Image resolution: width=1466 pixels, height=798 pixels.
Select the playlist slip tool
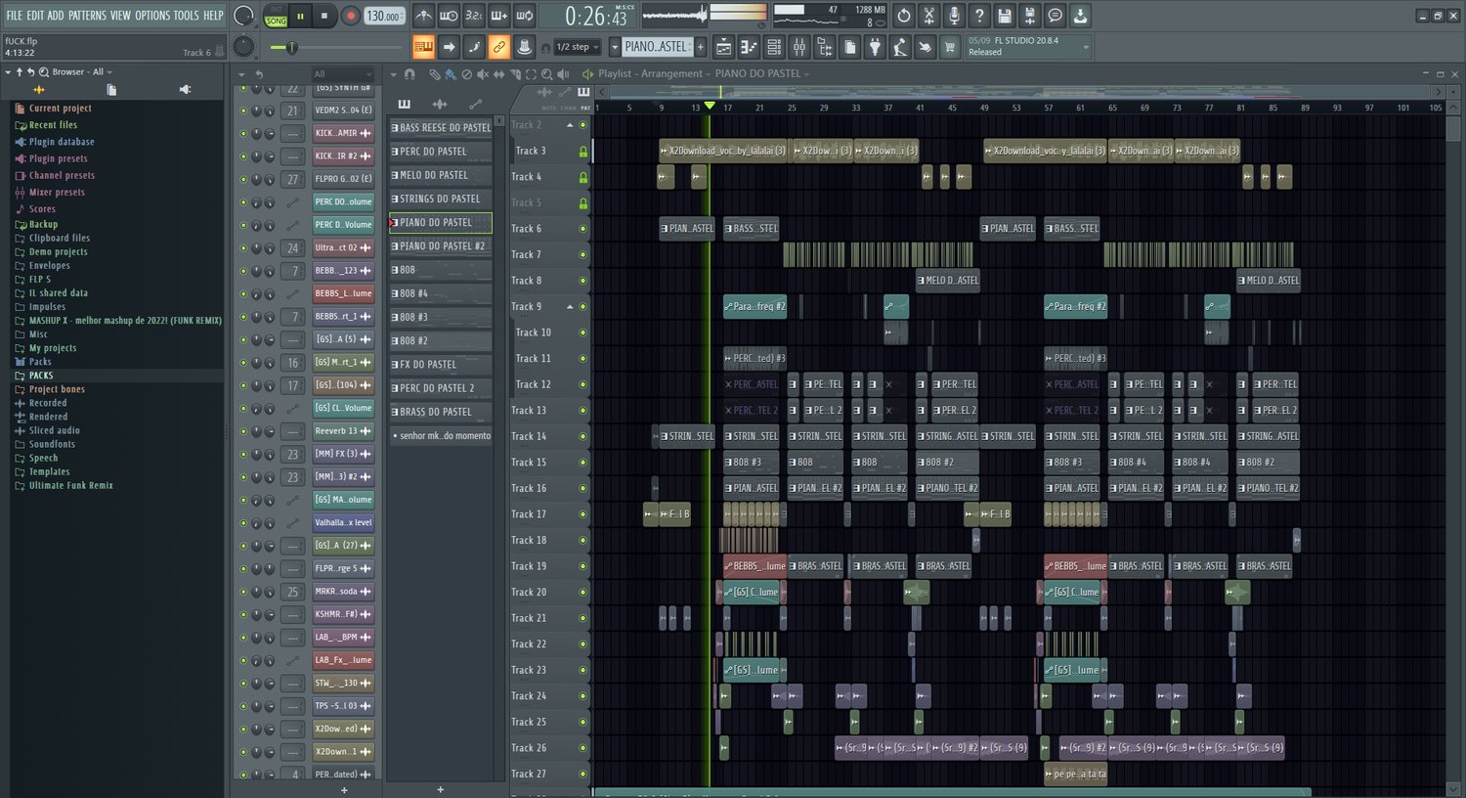(x=499, y=74)
